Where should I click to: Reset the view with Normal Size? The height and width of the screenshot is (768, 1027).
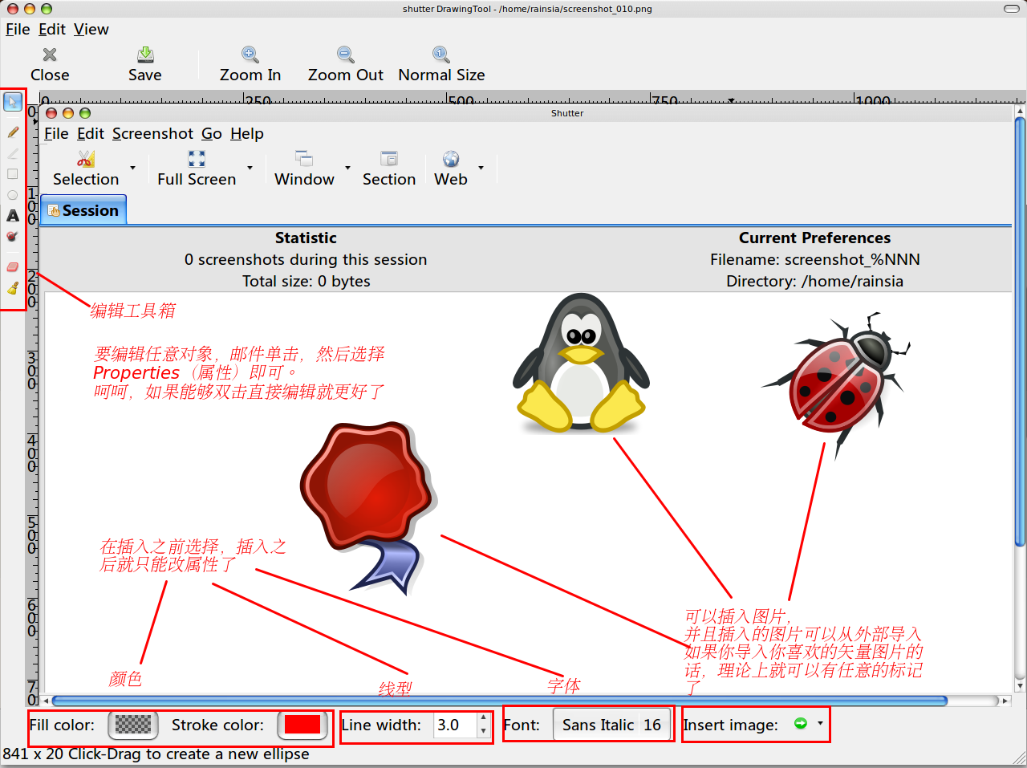[x=441, y=64]
